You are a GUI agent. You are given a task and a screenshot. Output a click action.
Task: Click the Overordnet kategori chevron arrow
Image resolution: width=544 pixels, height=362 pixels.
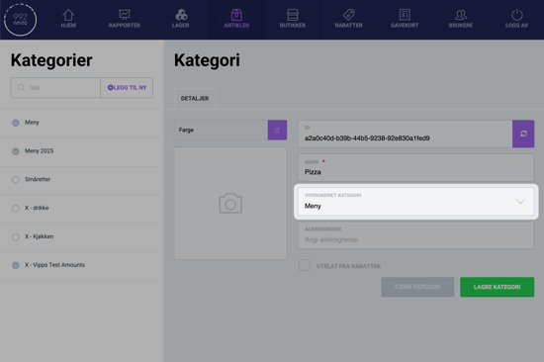(x=520, y=202)
